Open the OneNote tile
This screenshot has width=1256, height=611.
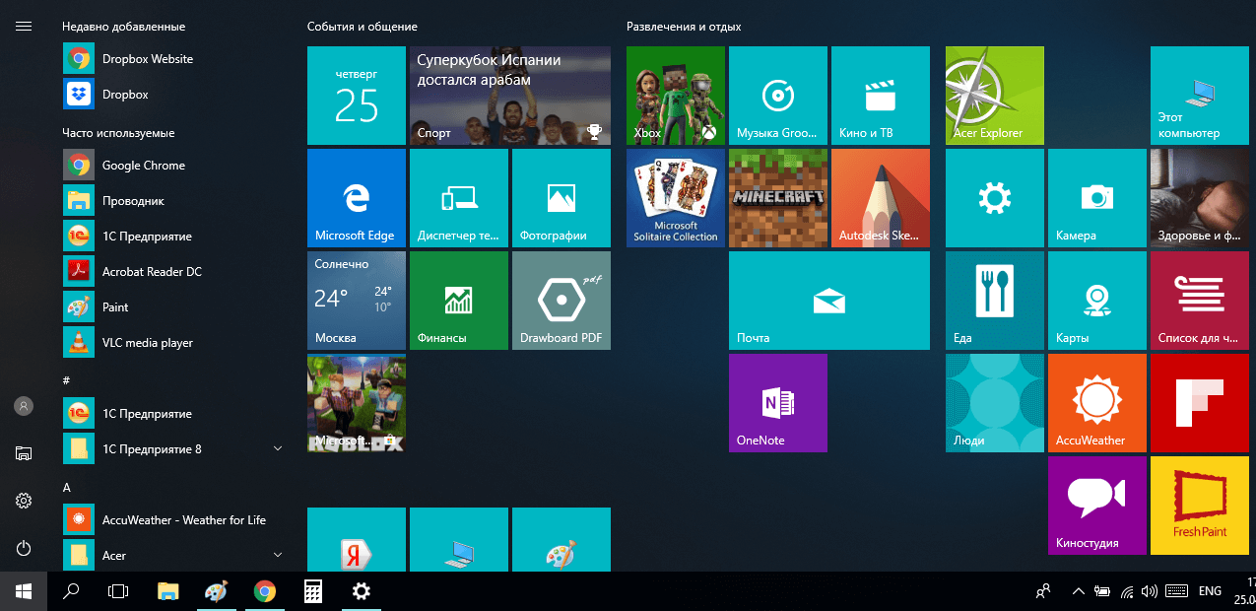pyautogui.click(x=778, y=403)
